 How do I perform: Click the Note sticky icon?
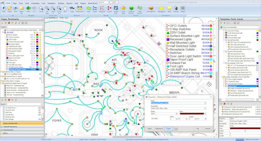click(x=169, y=8)
